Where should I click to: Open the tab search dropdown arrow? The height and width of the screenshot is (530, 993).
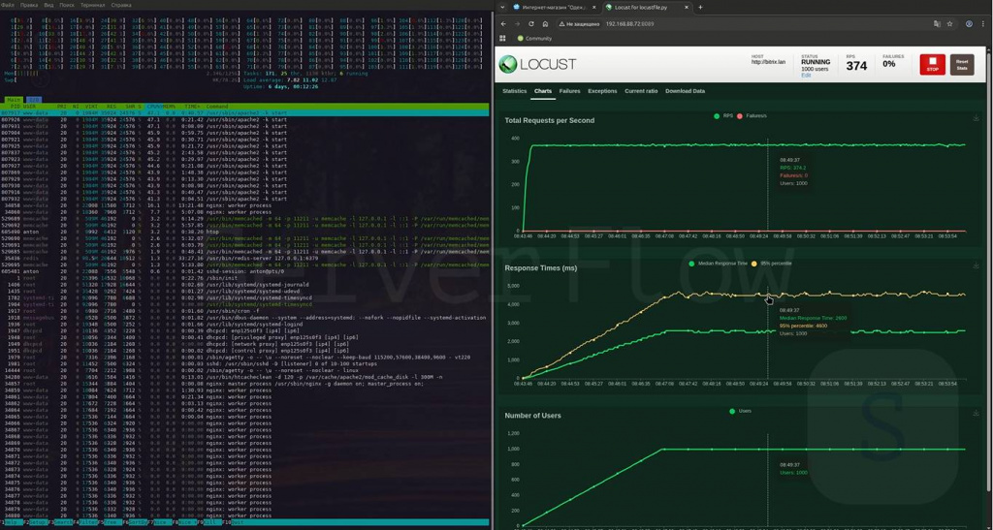pos(502,8)
